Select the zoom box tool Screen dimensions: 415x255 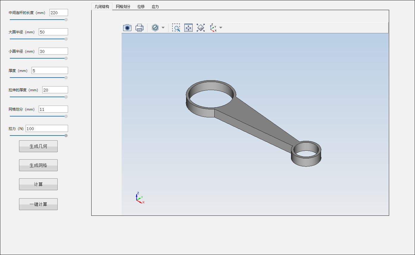(176, 28)
